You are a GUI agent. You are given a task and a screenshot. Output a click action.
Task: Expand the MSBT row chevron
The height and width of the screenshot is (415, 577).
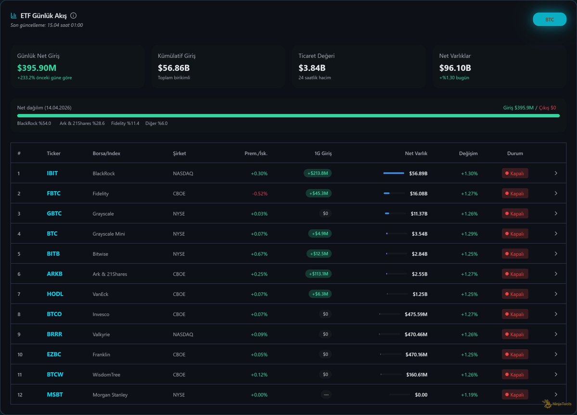pyautogui.click(x=556, y=394)
